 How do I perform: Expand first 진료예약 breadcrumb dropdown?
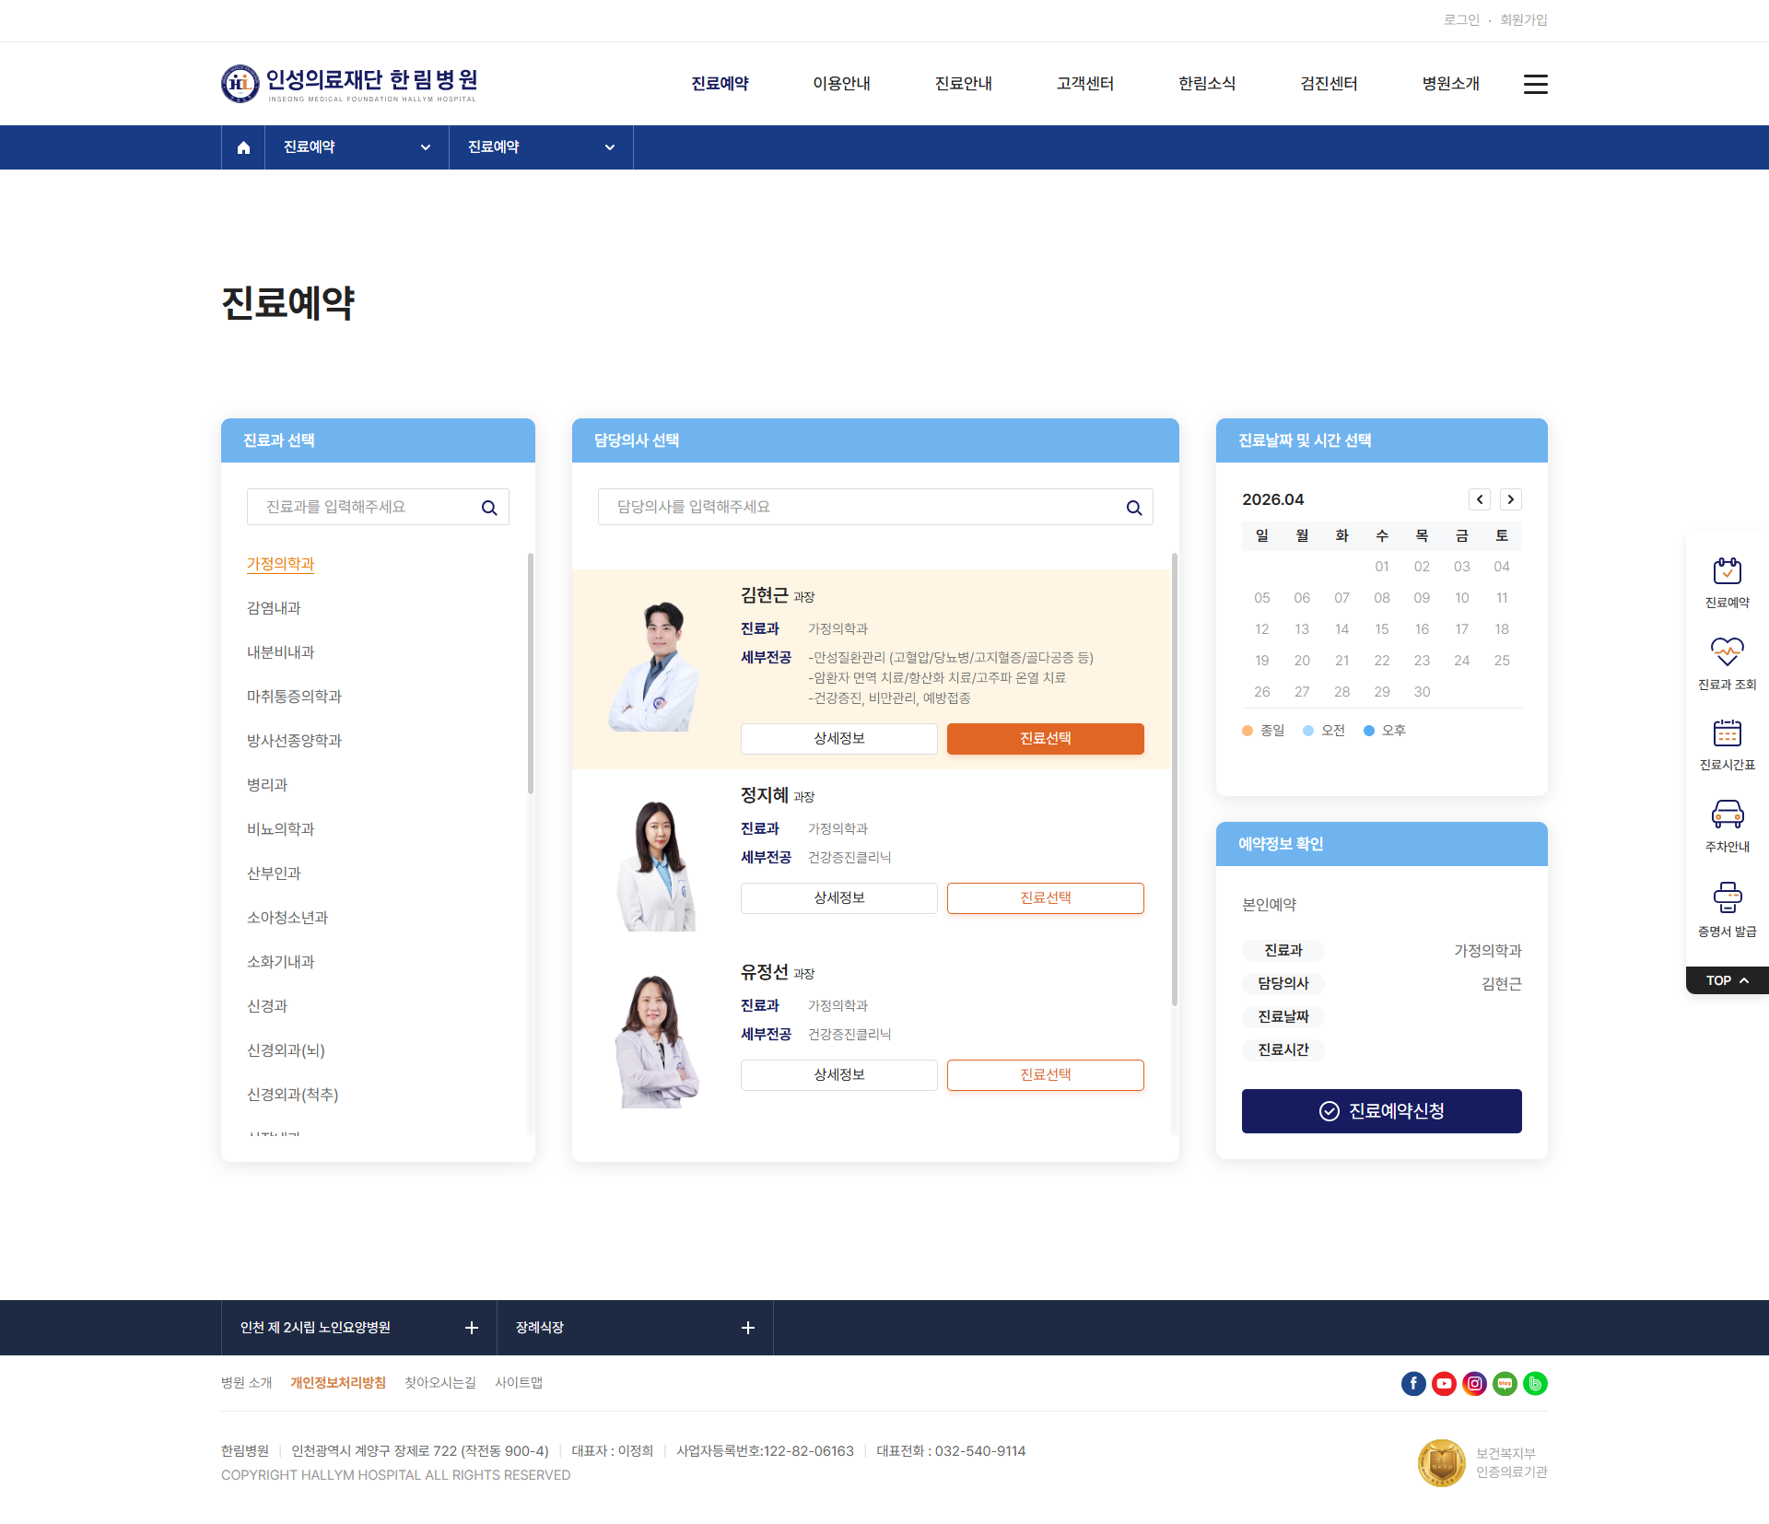[357, 147]
